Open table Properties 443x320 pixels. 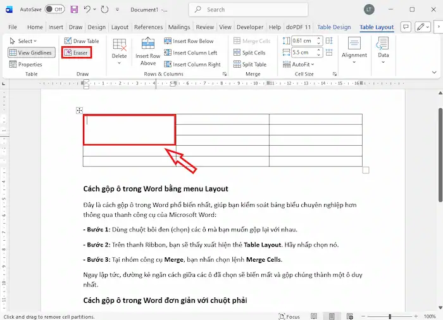(x=26, y=65)
